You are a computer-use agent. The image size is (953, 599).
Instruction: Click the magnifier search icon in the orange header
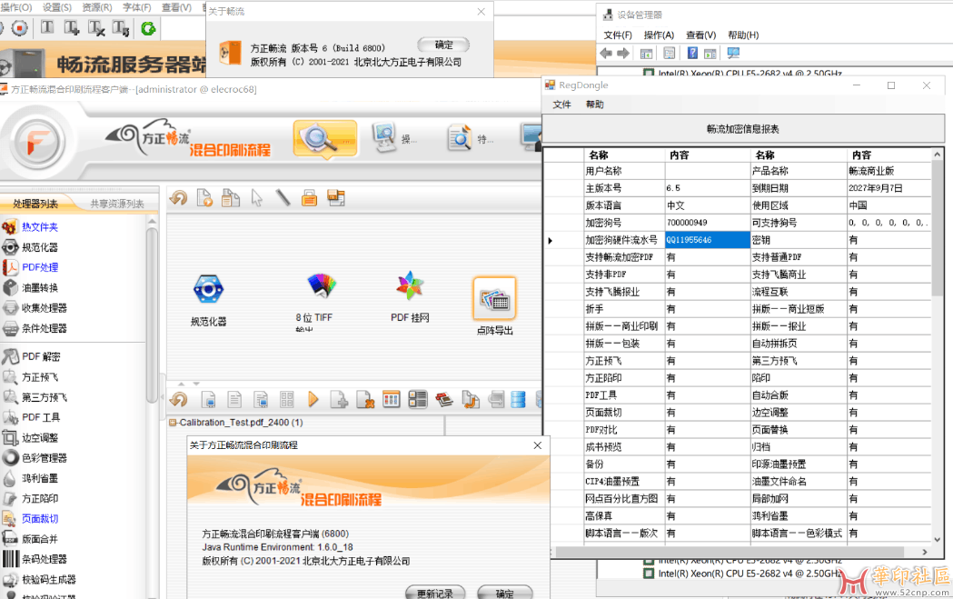click(x=324, y=139)
